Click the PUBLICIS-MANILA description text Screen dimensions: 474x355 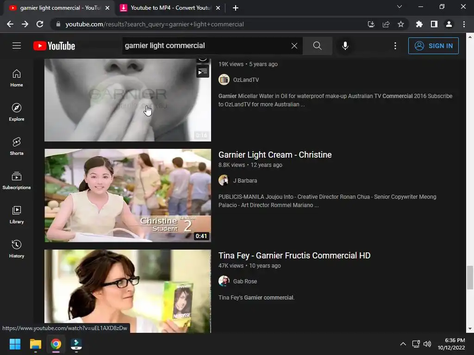click(x=327, y=201)
